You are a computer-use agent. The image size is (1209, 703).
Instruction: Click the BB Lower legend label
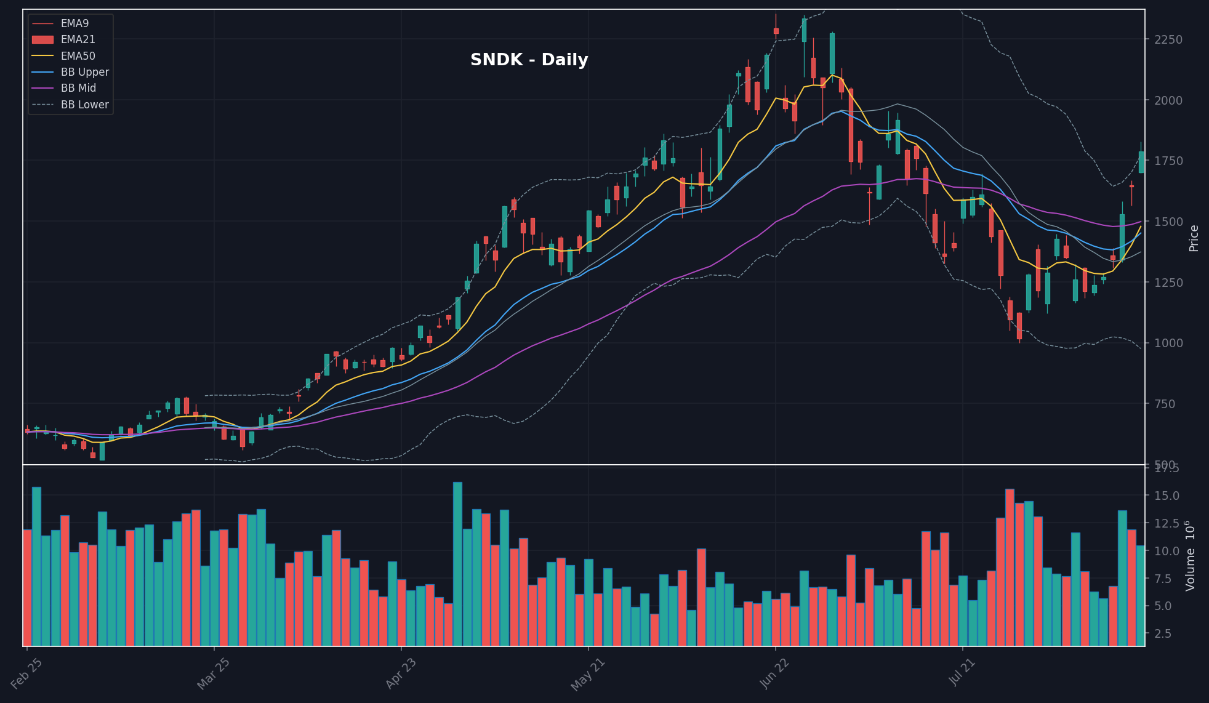85,105
